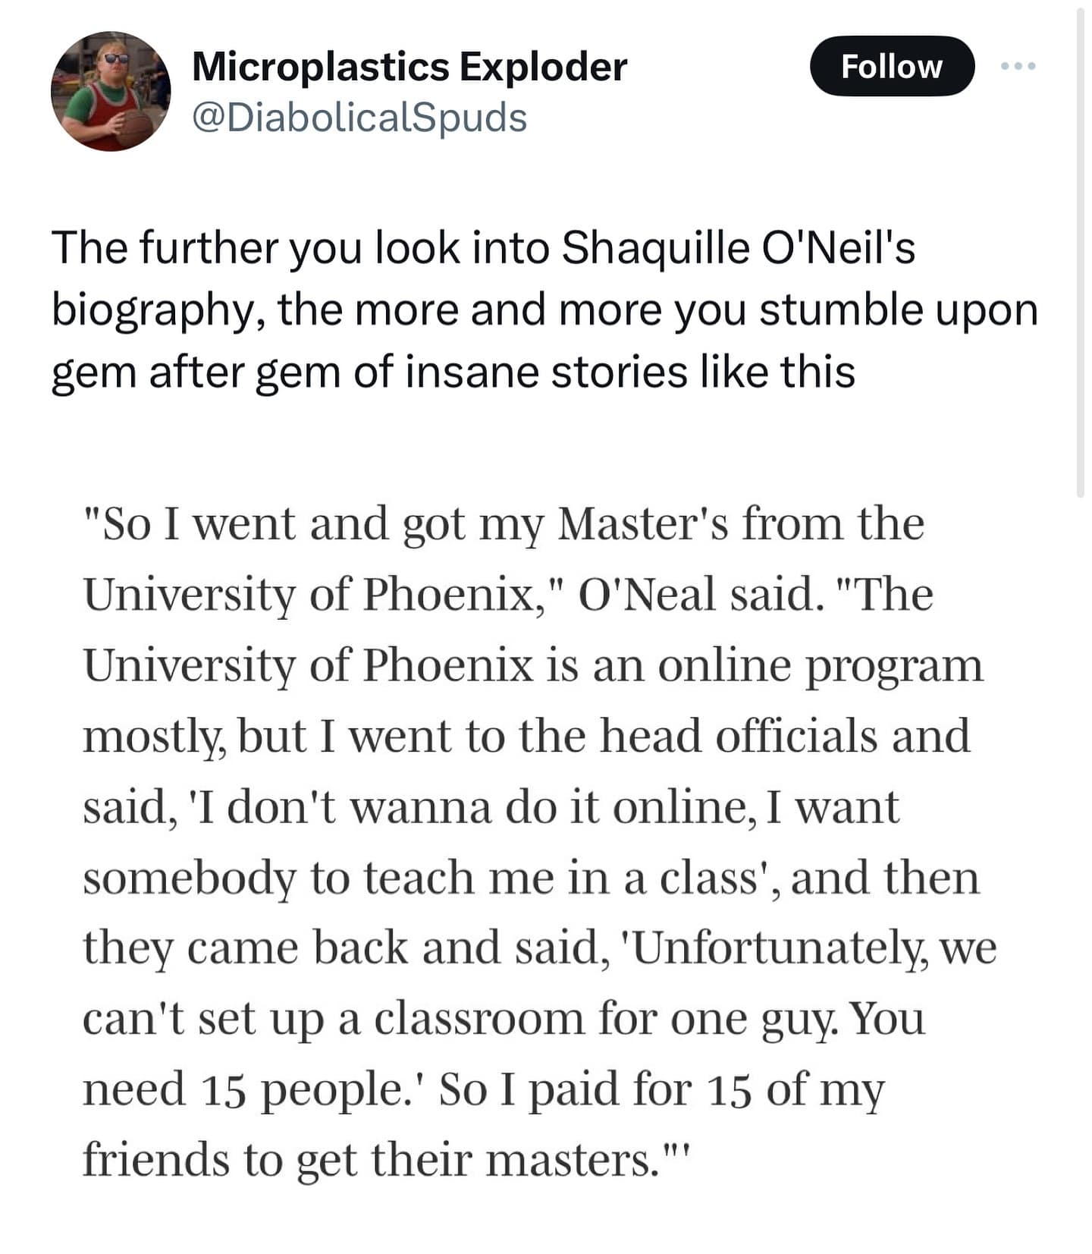Click the Microplastics Exploder display name
This screenshot has height=1254, width=1092.
coord(409,67)
